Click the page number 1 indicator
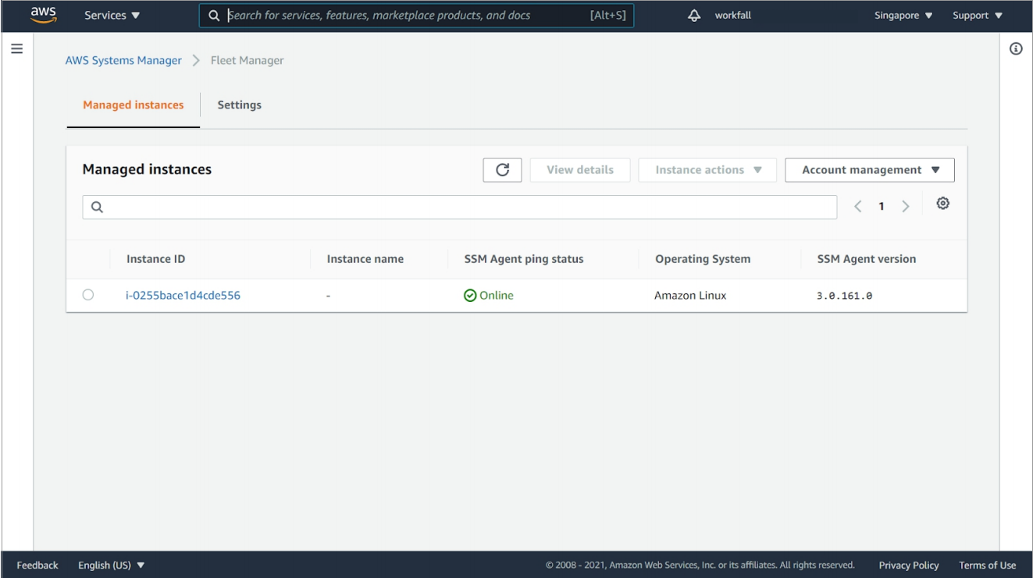Screen dimensions: 1033x578 882,207
